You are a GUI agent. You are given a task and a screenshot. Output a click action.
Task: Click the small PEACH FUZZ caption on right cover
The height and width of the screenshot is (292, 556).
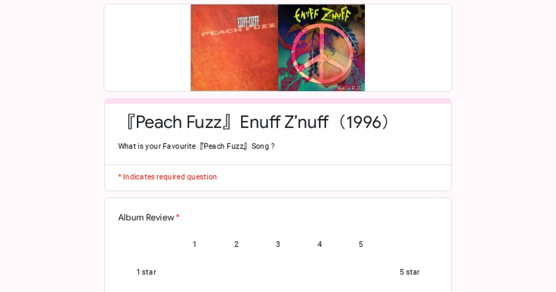tap(349, 88)
